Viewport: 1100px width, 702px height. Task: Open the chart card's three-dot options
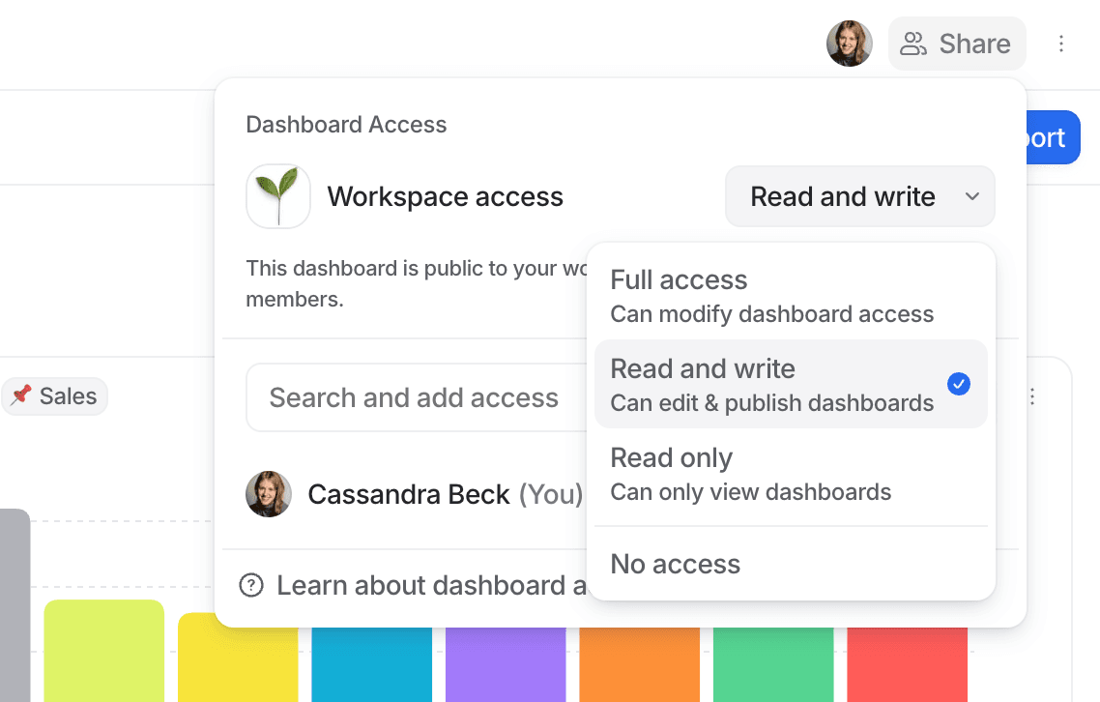tap(1032, 396)
